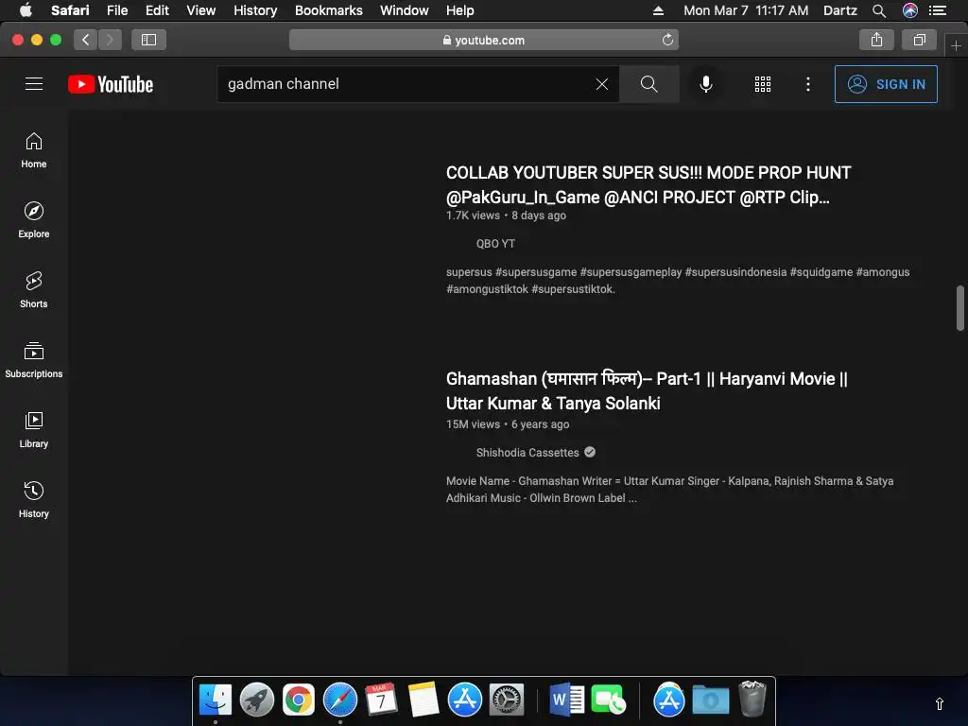Open Finder from the Dock
This screenshot has width=968, height=726.
point(216,700)
